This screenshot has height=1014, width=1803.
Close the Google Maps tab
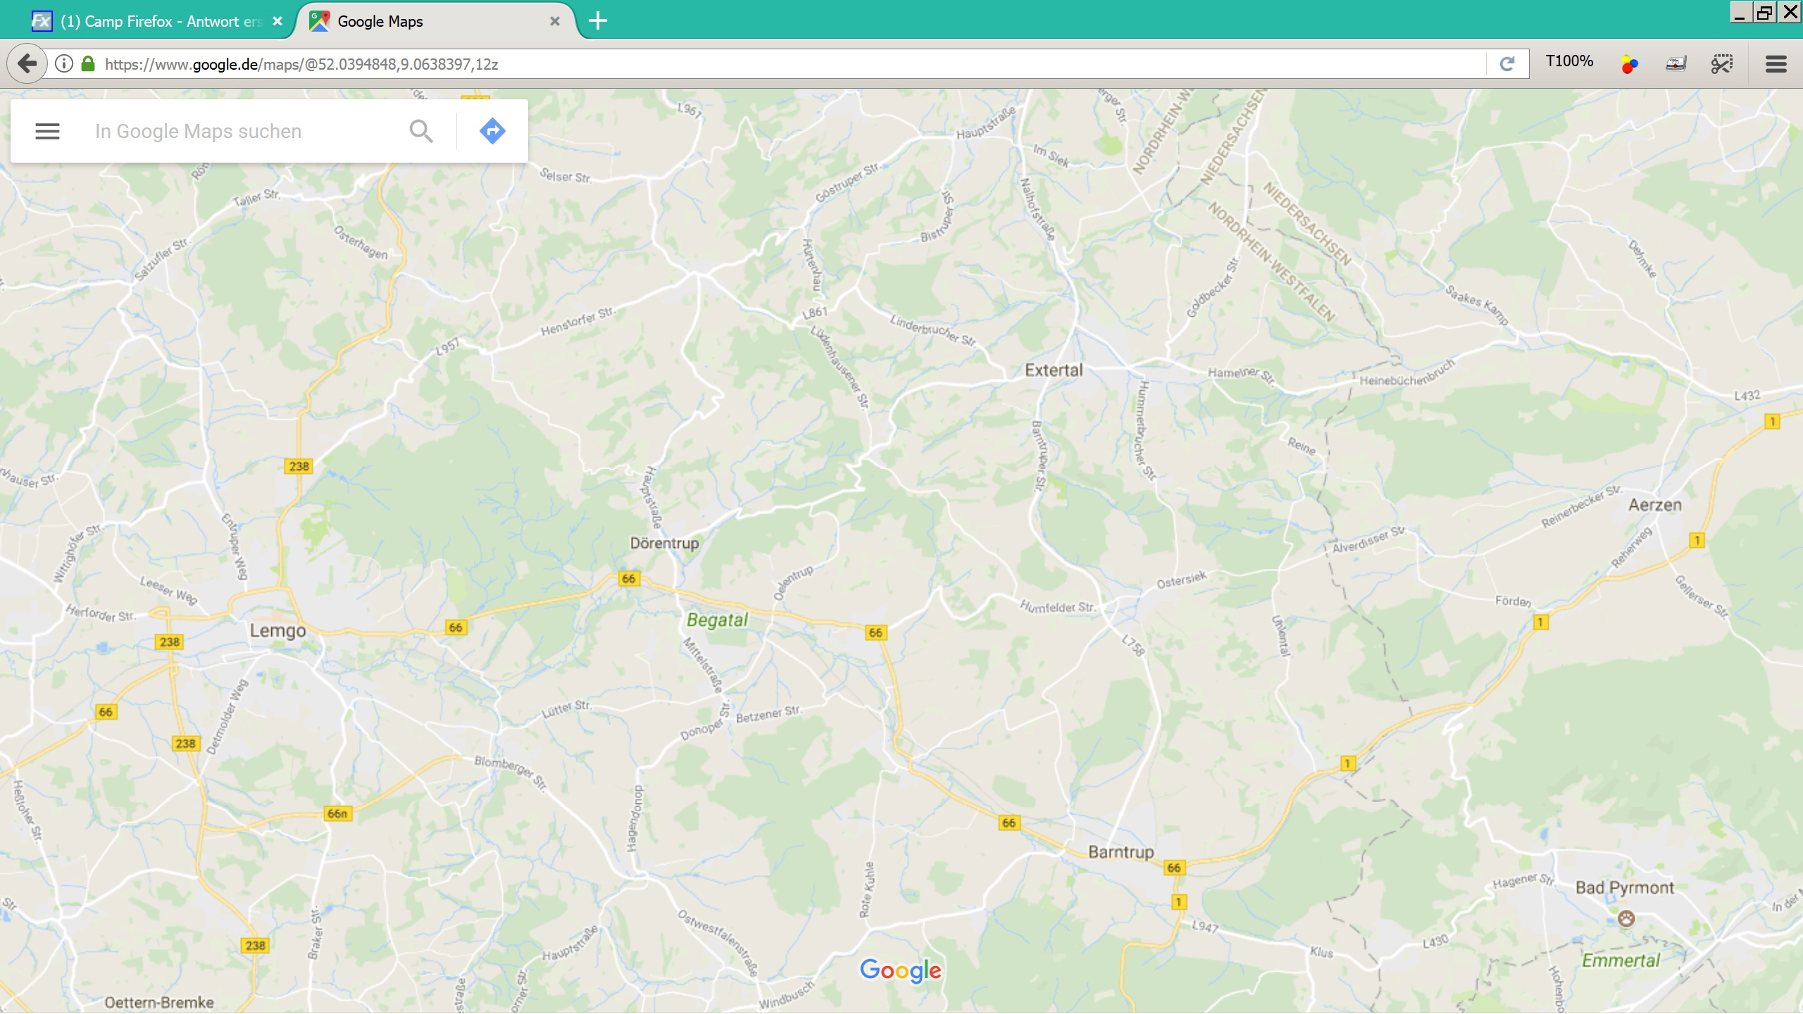pyautogui.click(x=555, y=21)
